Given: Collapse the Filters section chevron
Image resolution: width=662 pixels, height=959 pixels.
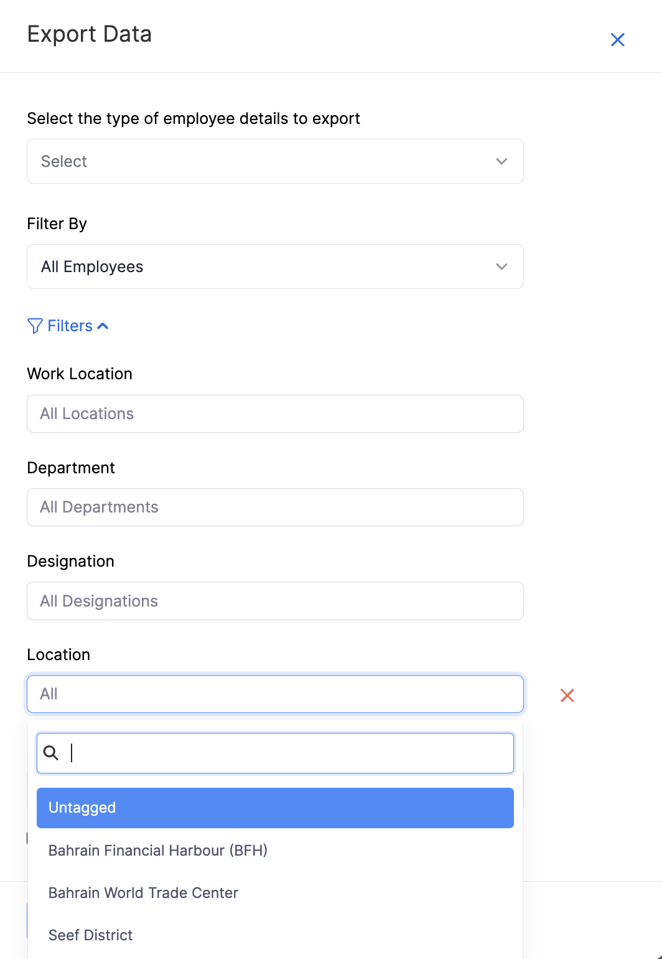Looking at the screenshot, I should (103, 326).
